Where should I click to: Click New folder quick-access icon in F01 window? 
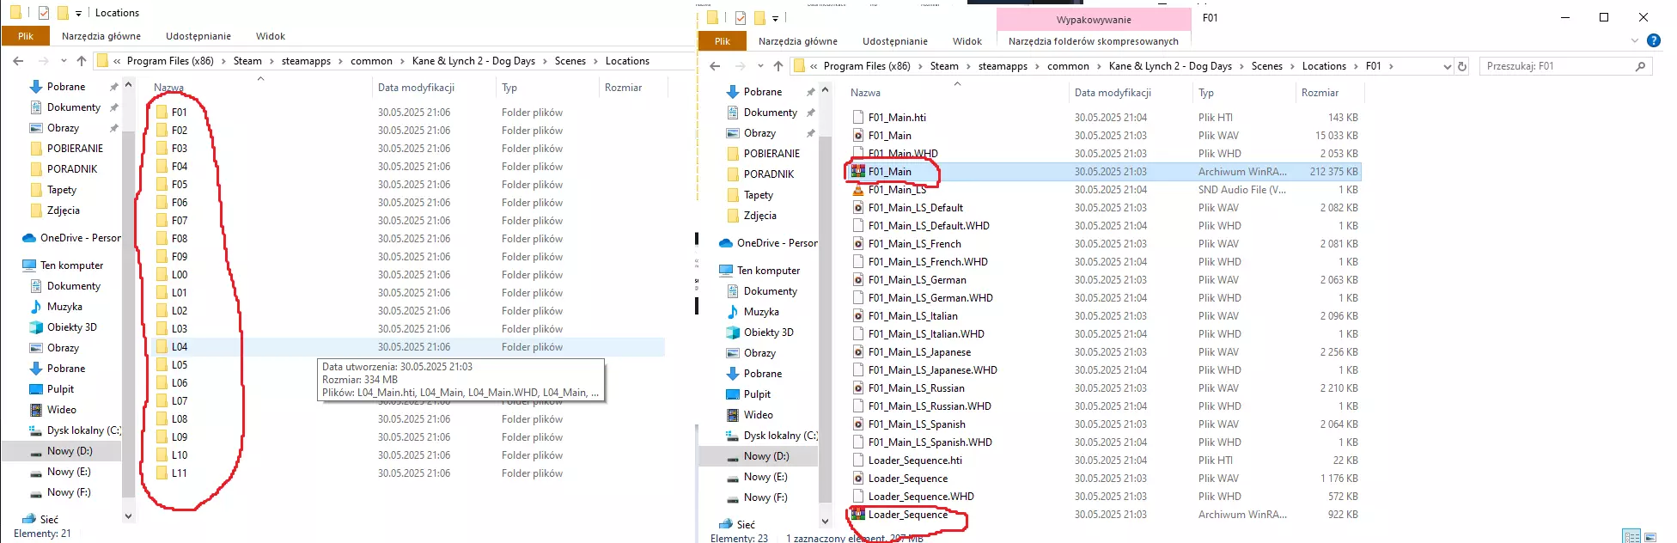click(x=759, y=18)
